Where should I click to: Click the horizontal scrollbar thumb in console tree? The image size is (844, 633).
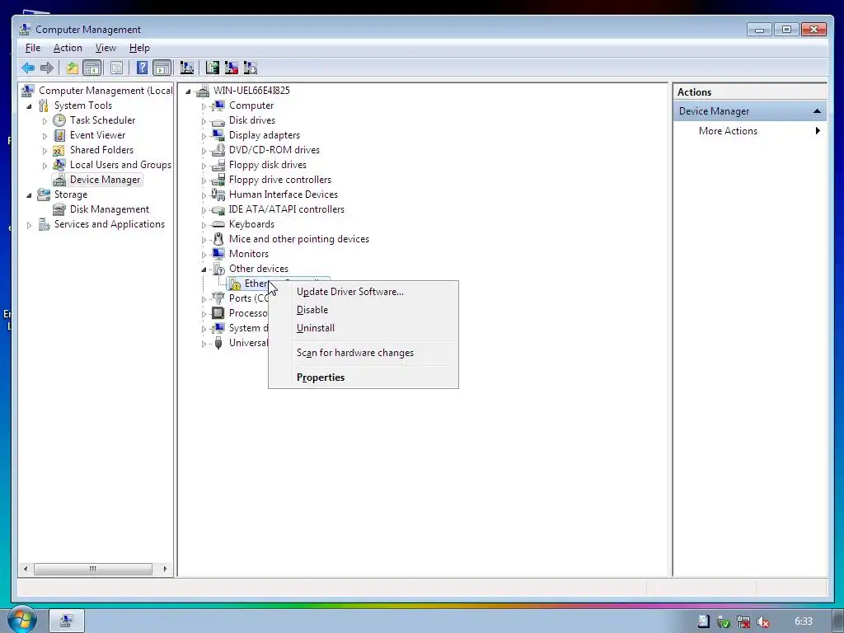click(x=93, y=569)
